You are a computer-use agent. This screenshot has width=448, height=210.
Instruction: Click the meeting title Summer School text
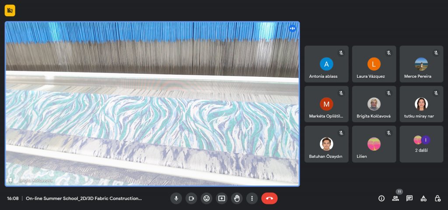pos(84,198)
